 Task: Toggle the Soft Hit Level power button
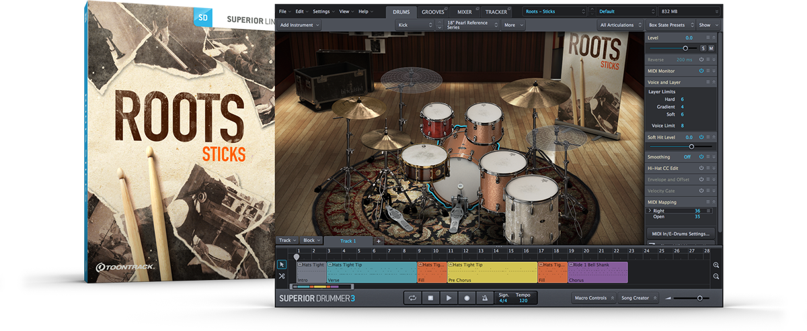701,137
